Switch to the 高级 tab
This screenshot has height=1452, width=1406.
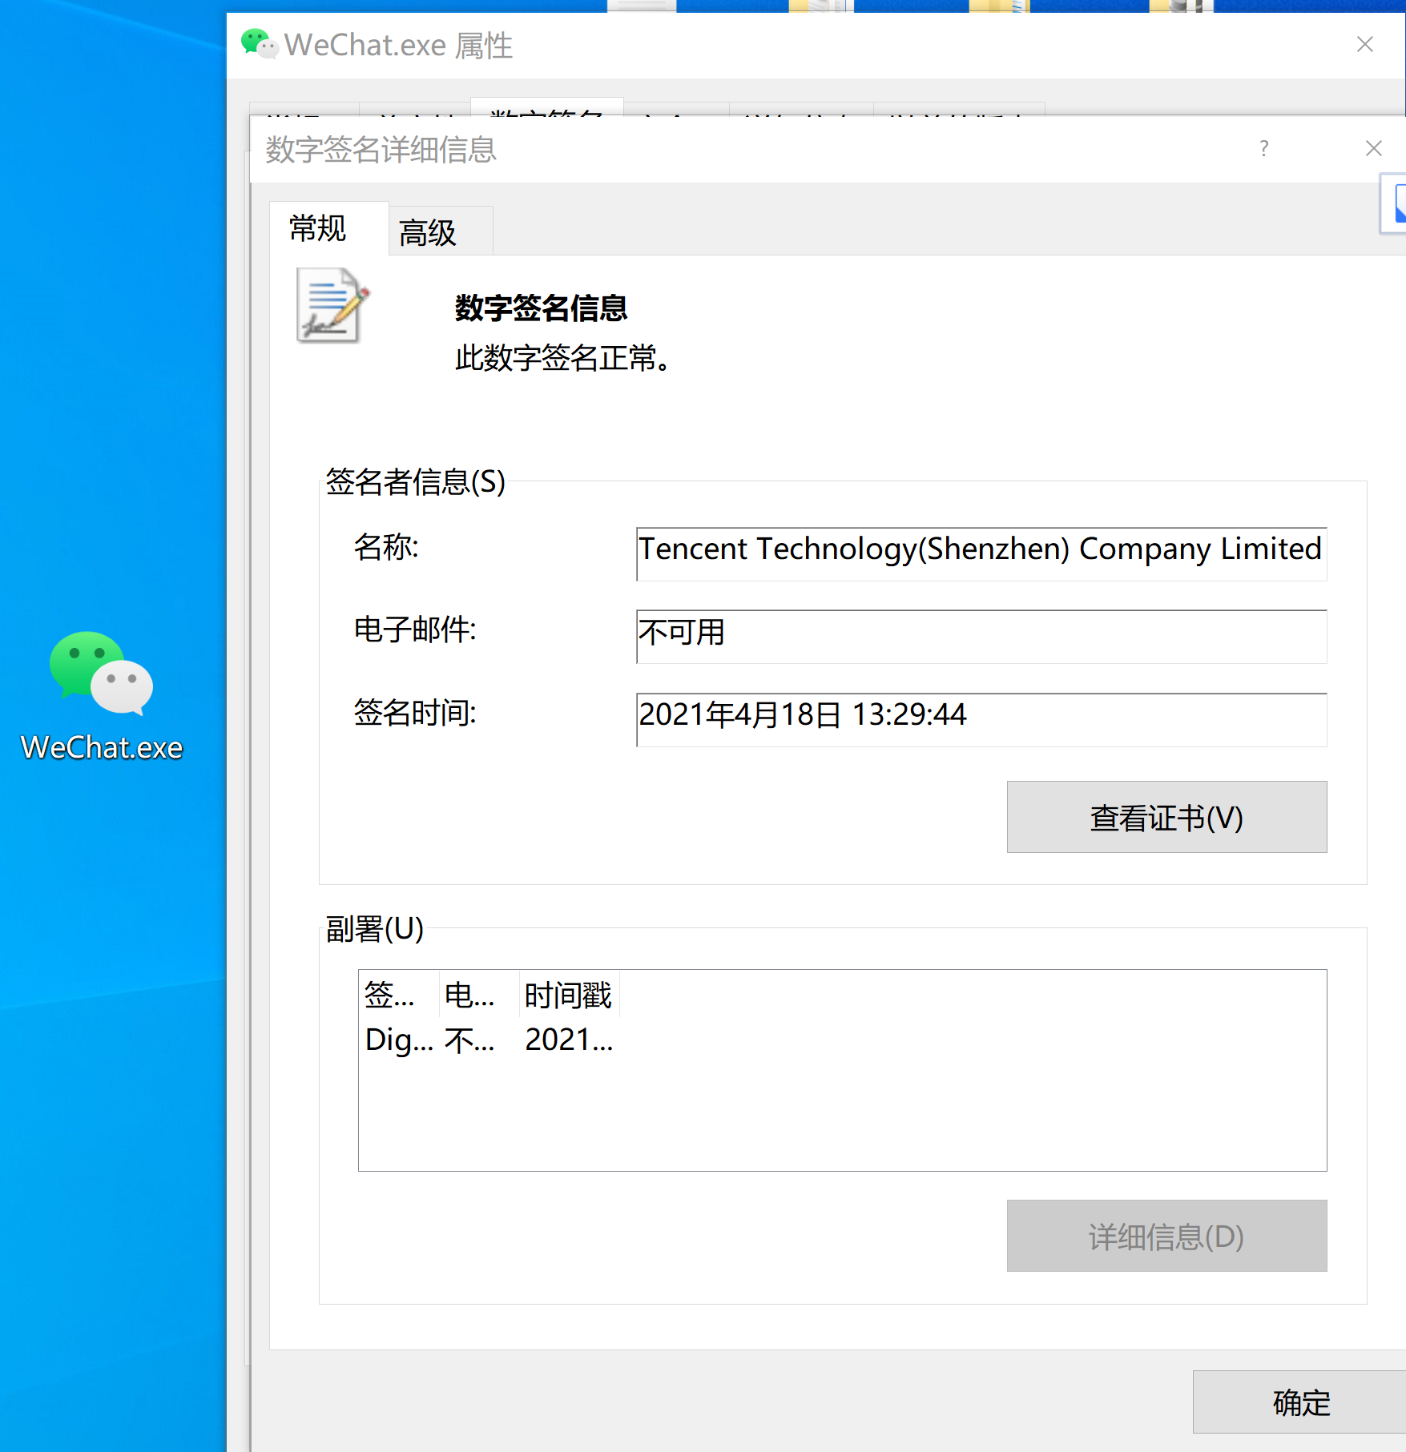[x=440, y=232]
